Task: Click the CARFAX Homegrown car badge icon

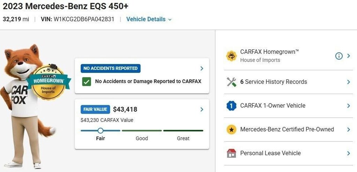Action: [231, 56]
